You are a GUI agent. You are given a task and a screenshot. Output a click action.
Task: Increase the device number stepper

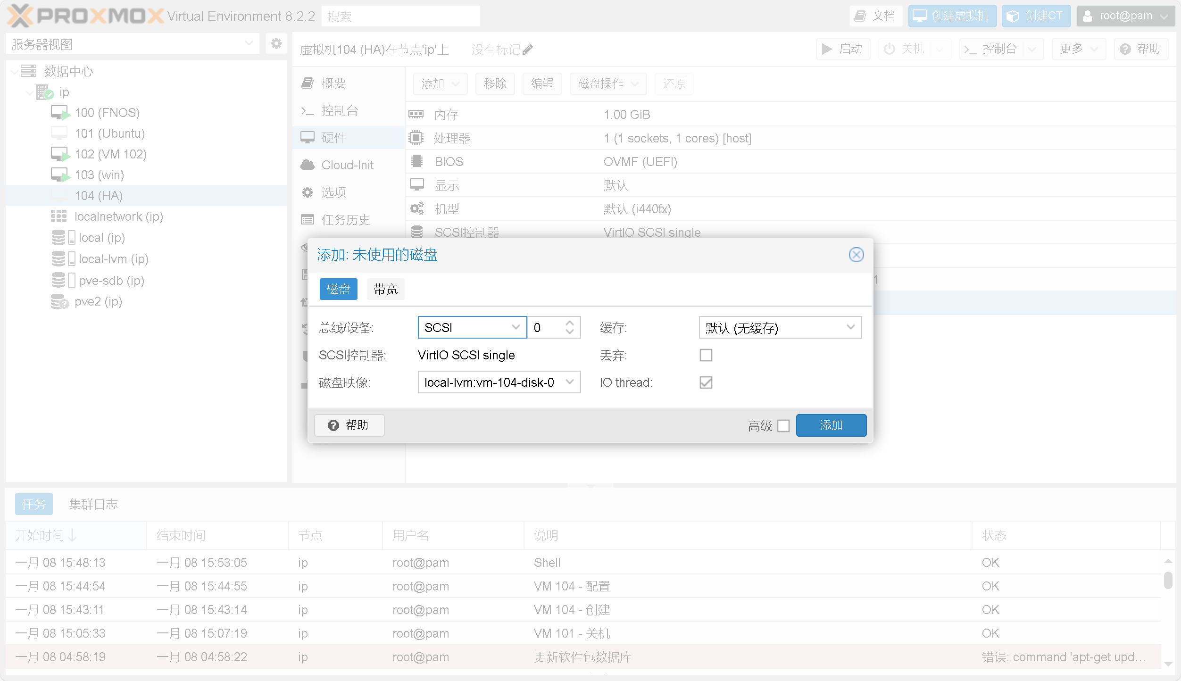[570, 323]
